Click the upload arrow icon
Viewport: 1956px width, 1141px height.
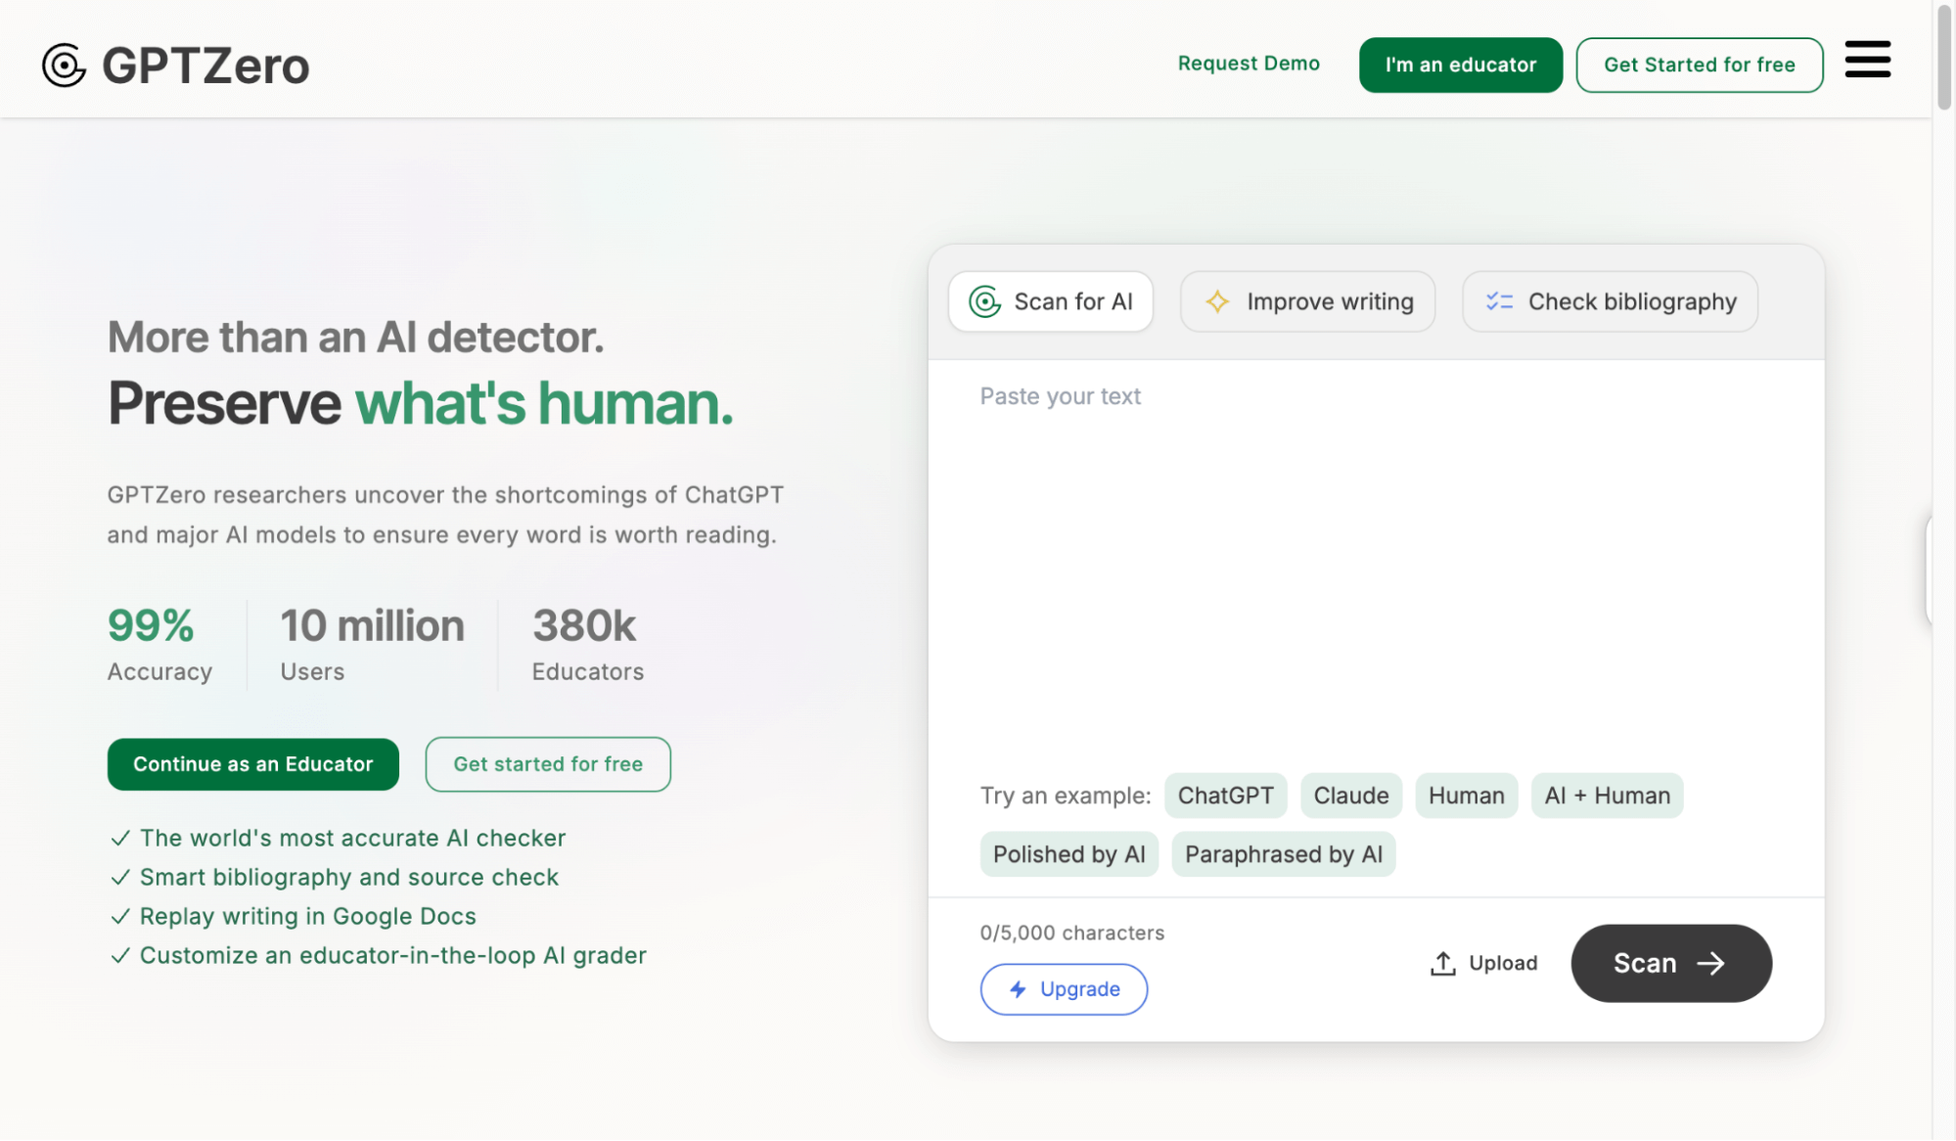(1443, 964)
